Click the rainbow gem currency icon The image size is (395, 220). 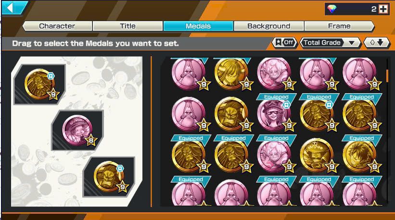[332, 9]
